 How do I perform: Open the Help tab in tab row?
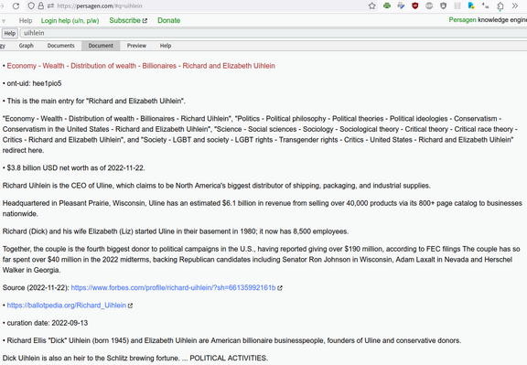click(x=166, y=46)
